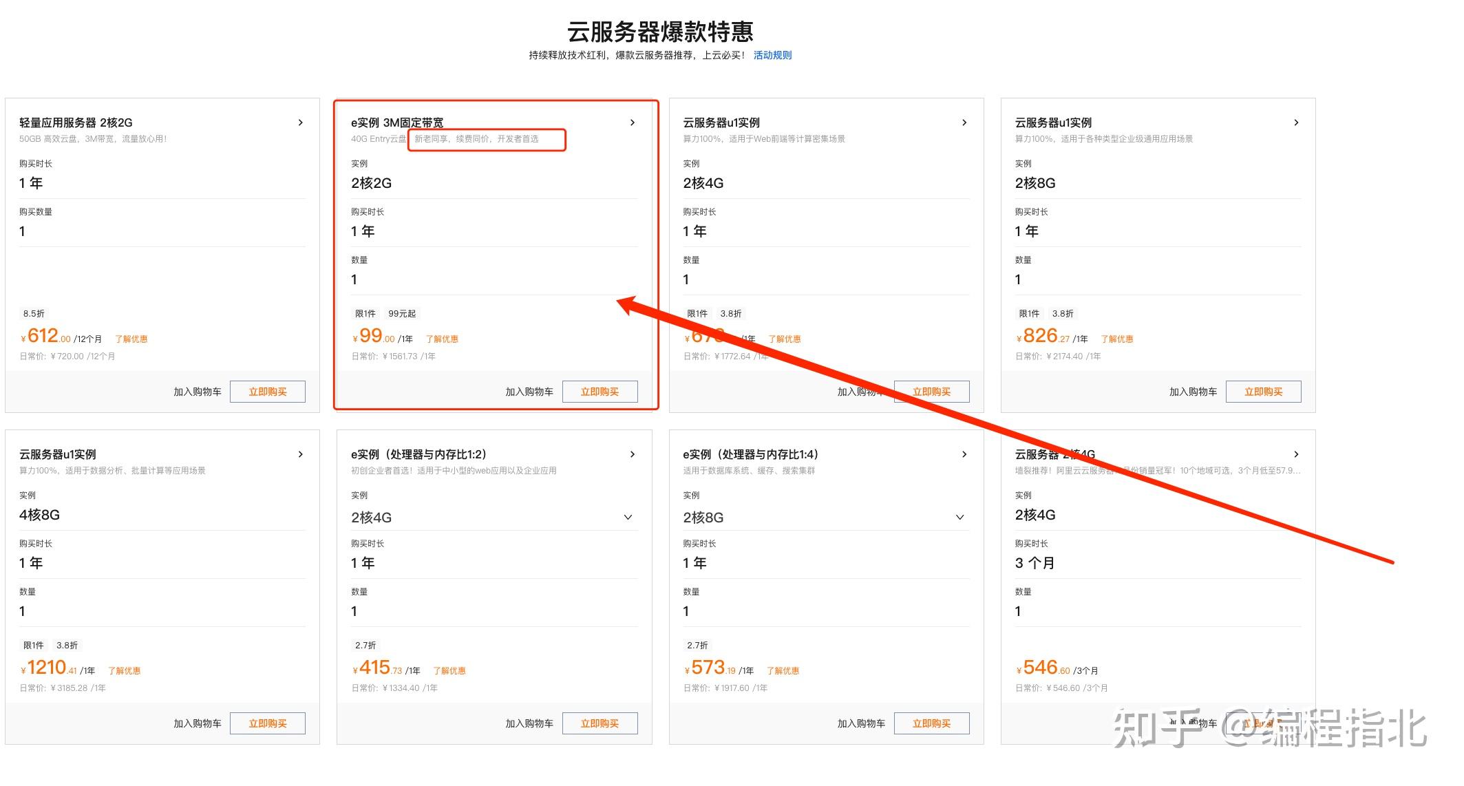Click the 8.5折 discount tag

(x=34, y=314)
